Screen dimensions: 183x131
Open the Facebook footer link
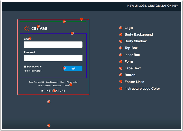pos(57,86)
